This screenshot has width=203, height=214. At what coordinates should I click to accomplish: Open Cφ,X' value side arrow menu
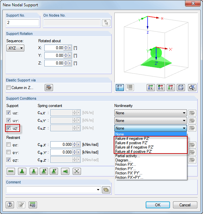pos(79,145)
